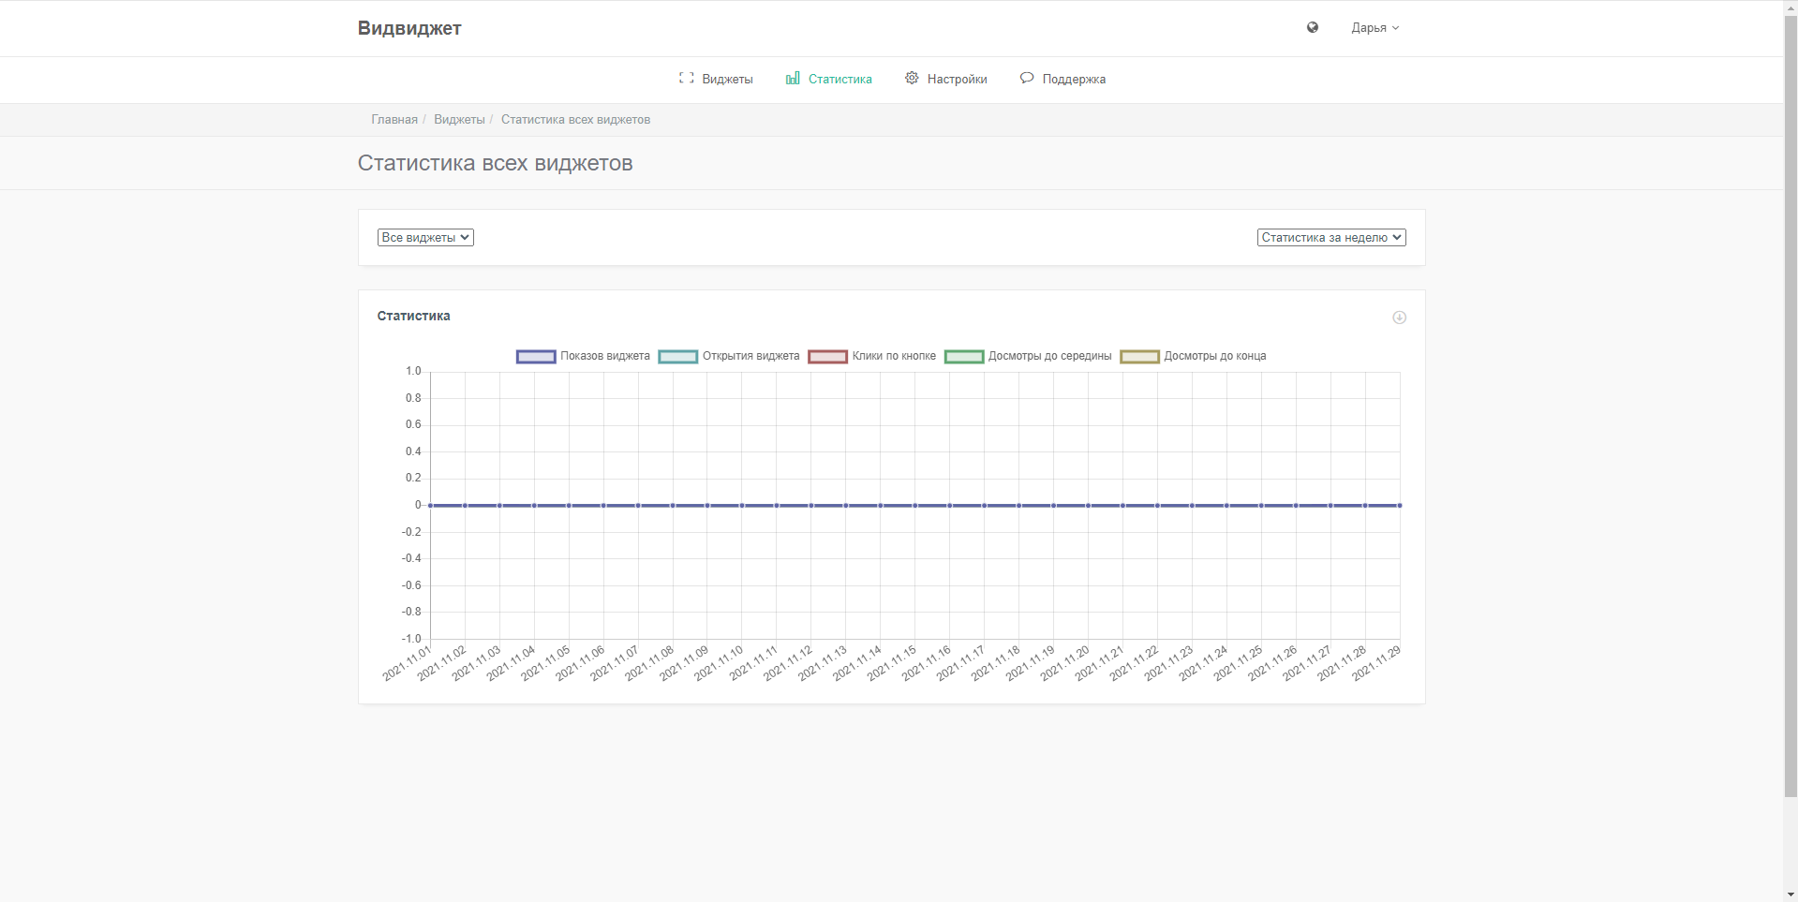Click the chart data point at 2021.11.29
This screenshot has width=1798, height=902.
(1400, 506)
